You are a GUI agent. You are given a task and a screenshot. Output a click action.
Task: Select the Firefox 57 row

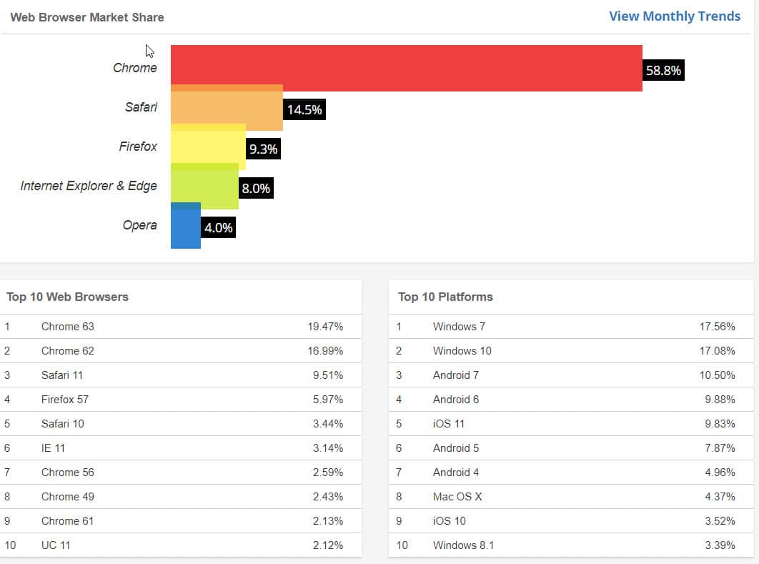(x=66, y=400)
